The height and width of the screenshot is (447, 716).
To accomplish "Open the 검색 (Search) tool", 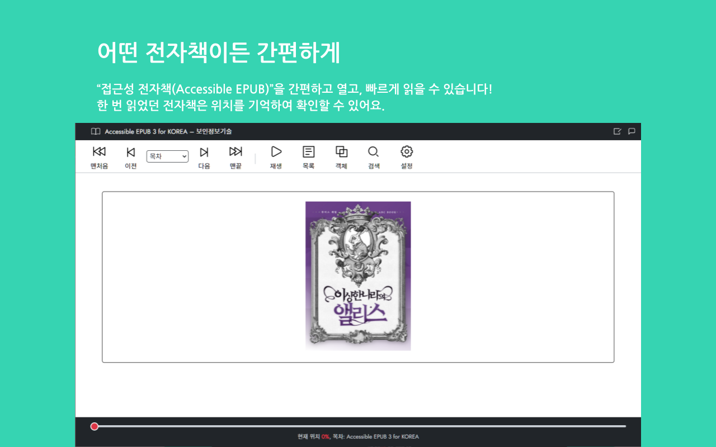I will tap(373, 151).
